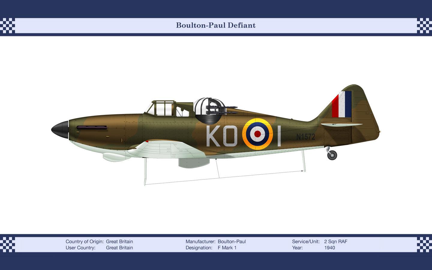Click the RAF roundel on the fuselage
432x270 pixels.
pos(257,134)
